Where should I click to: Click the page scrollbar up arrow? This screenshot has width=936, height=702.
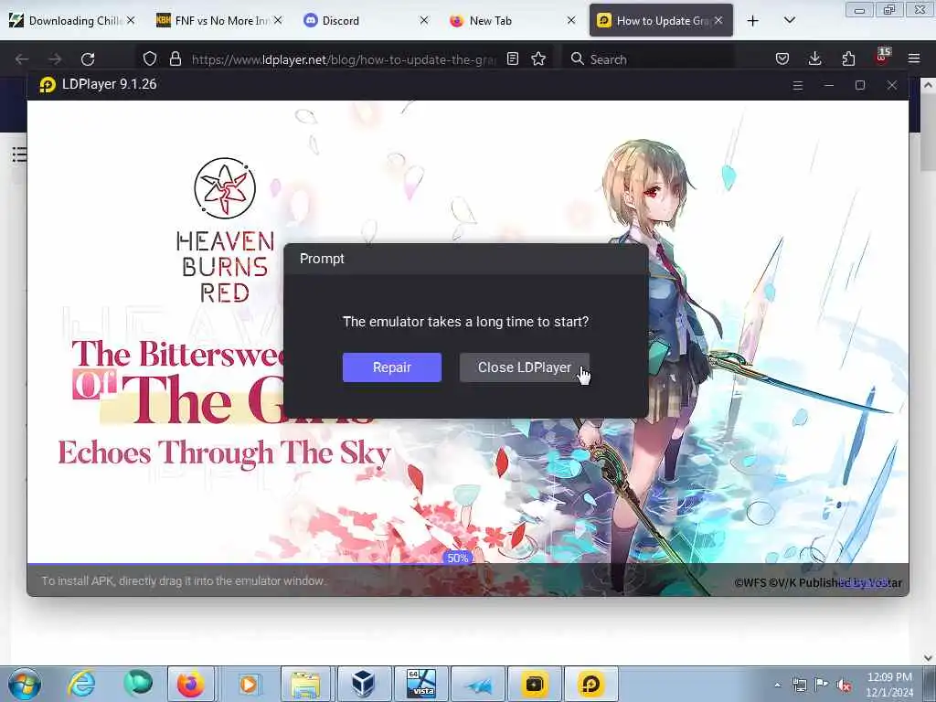(x=928, y=85)
